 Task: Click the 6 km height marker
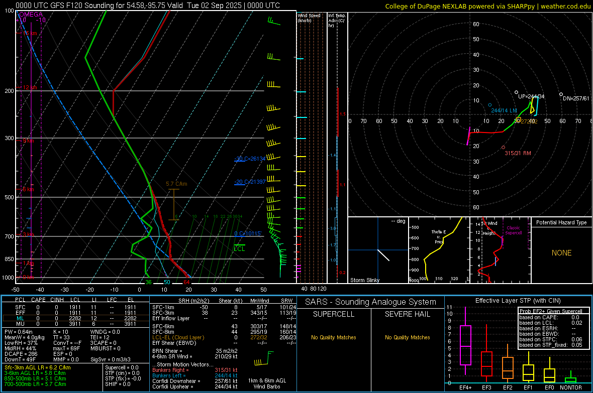(x=28, y=189)
